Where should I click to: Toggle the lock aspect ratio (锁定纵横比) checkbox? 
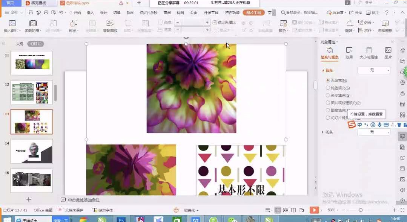click(x=215, y=22)
